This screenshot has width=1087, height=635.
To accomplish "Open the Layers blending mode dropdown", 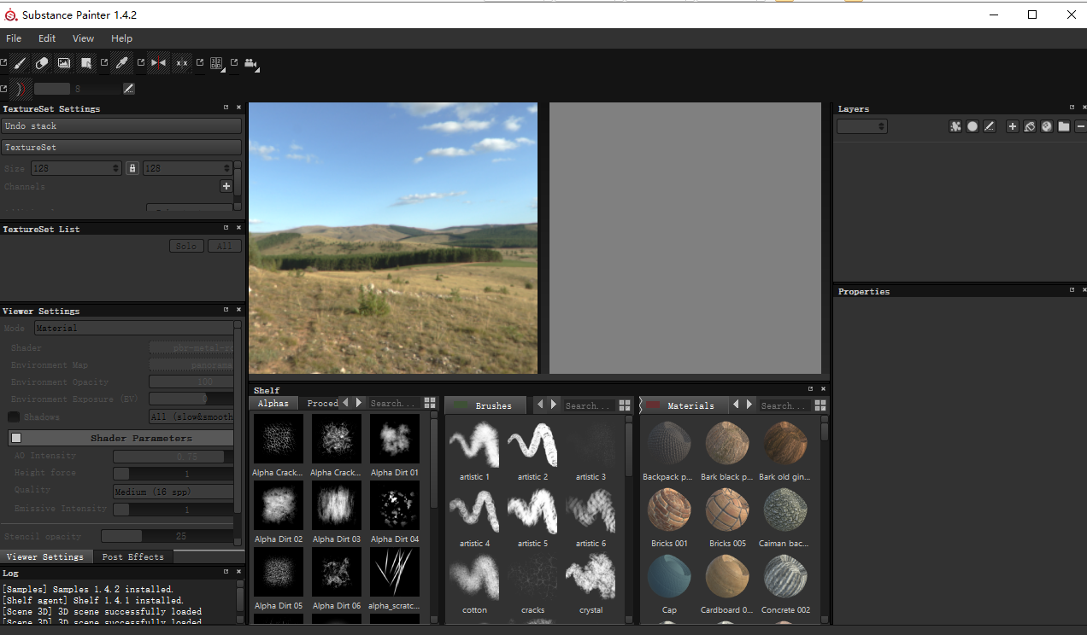I will pyautogui.click(x=862, y=126).
